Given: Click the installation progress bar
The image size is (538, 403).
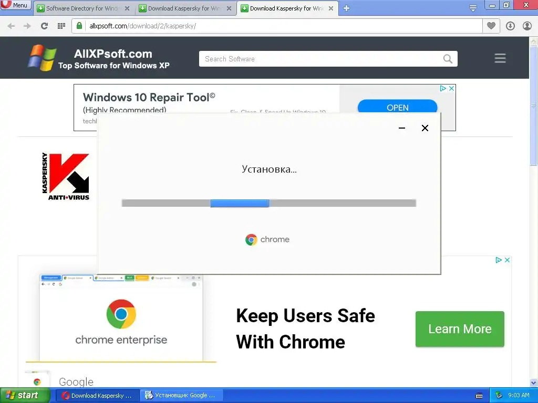Looking at the screenshot, I should [269, 203].
